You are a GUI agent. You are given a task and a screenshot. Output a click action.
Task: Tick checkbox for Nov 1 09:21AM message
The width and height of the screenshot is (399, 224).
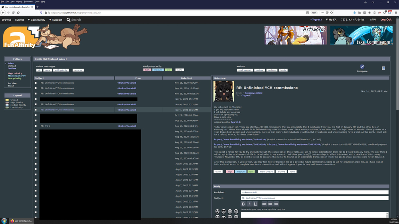pyautogui.click(x=36, y=110)
